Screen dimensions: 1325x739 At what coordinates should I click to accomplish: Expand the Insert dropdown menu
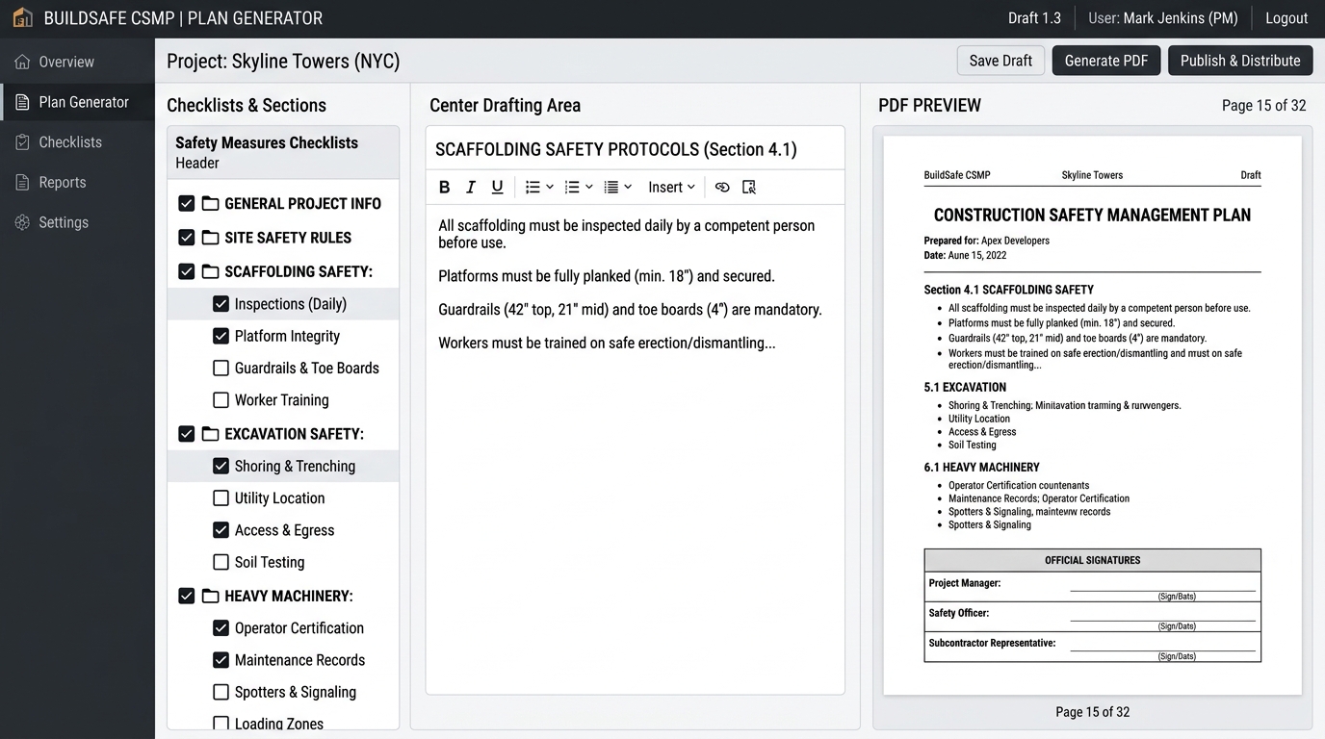(671, 188)
